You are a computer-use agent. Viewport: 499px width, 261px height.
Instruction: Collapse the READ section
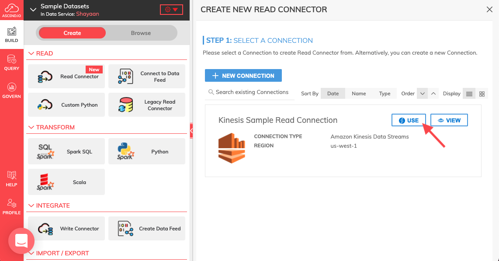click(x=31, y=53)
